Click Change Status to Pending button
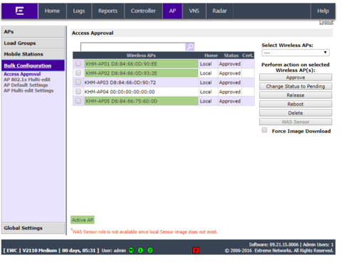This screenshot has height=264, width=349. (296, 86)
